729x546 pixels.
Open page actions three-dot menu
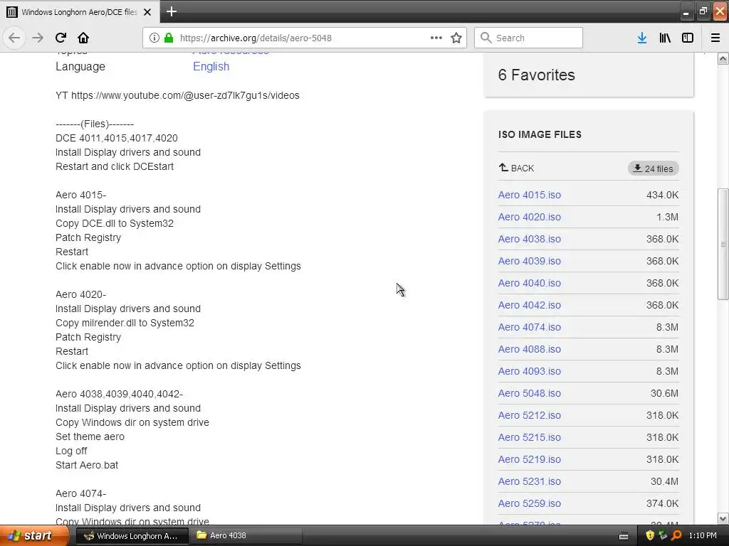436,38
